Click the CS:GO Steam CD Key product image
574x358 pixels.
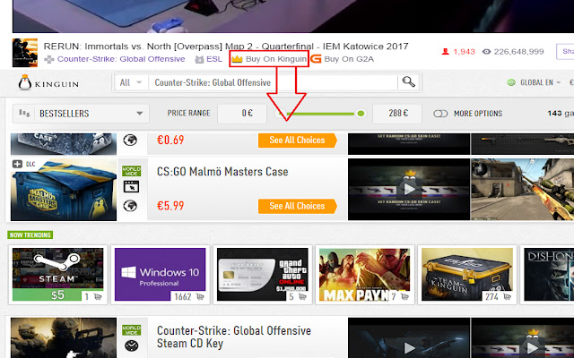(x=64, y=338)
